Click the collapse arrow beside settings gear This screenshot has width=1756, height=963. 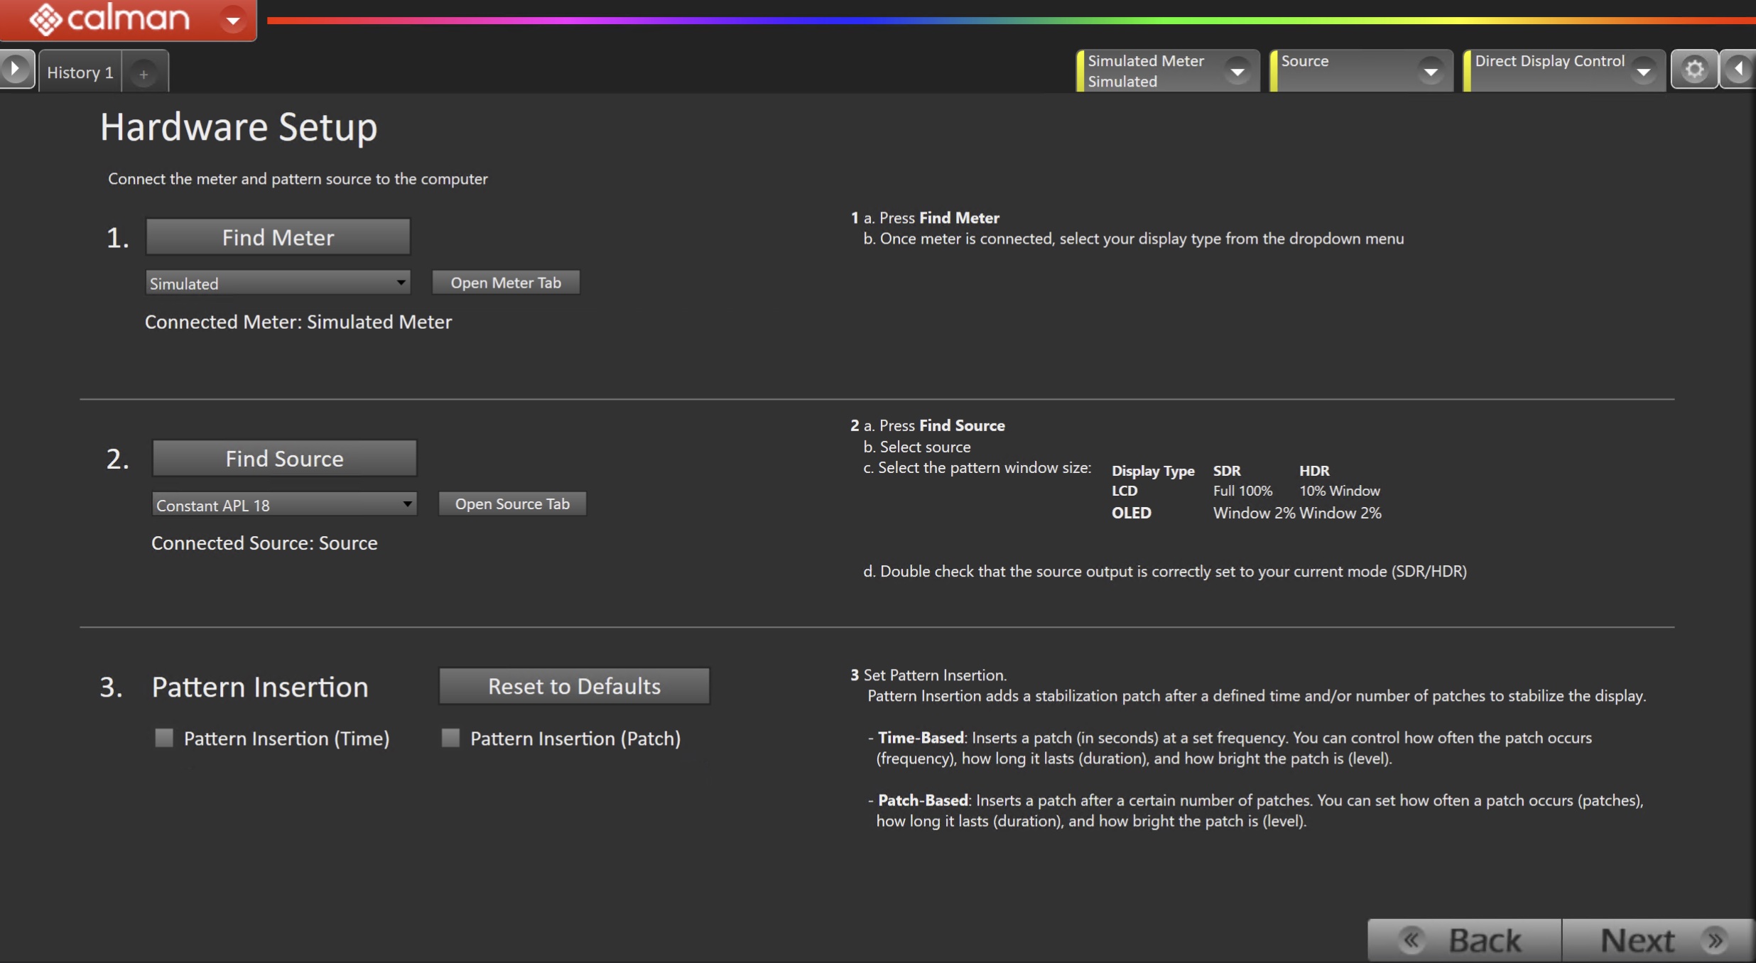click(x=1740, y=70)
